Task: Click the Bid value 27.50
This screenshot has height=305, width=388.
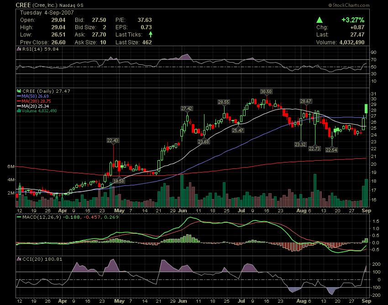Action: [99, 20]
